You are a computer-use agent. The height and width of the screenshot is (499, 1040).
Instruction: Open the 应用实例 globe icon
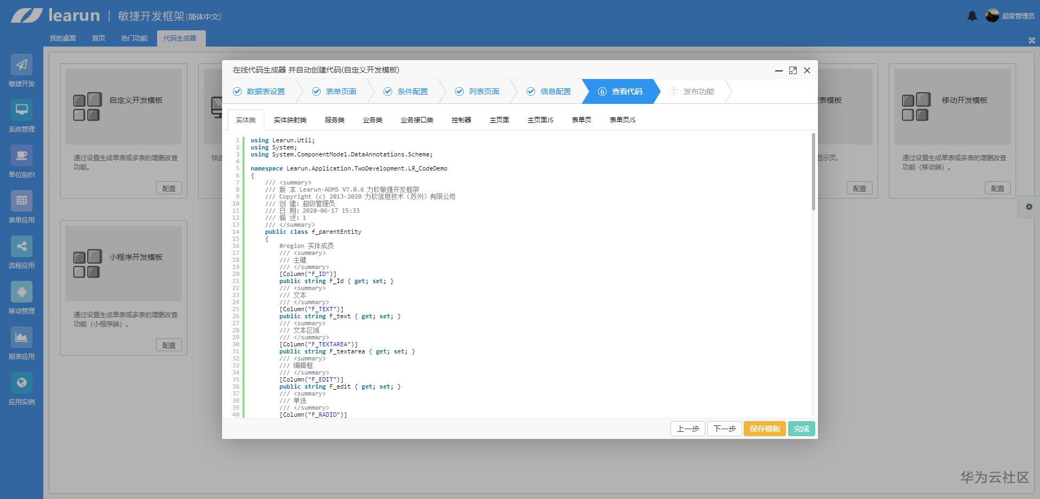(x=22, y=383)
